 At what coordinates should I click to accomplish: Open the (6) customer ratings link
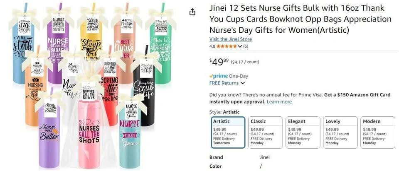coord(246,46)
